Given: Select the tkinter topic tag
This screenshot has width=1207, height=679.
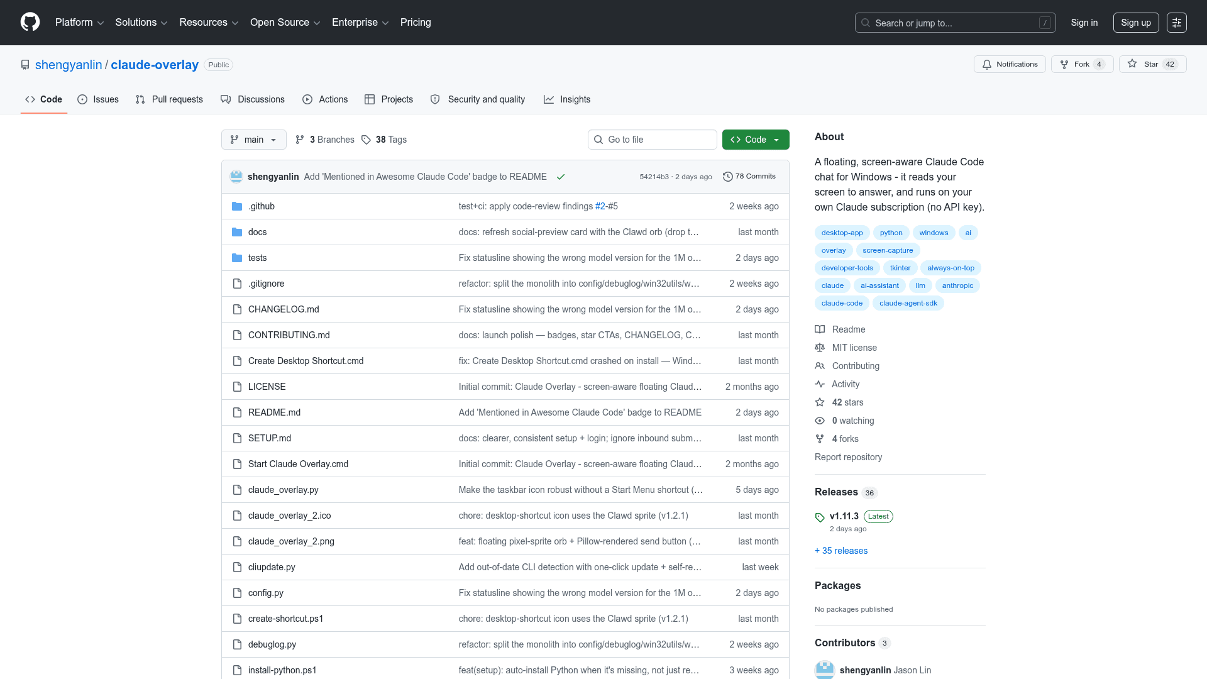Looking at the screenshot, I should point(900,268).
